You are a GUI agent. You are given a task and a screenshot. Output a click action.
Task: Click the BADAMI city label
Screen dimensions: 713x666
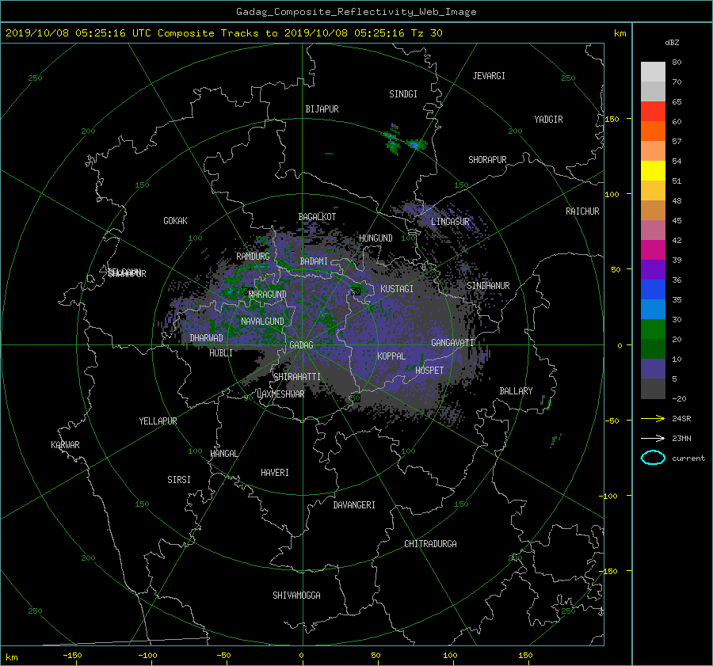point(314,261)
